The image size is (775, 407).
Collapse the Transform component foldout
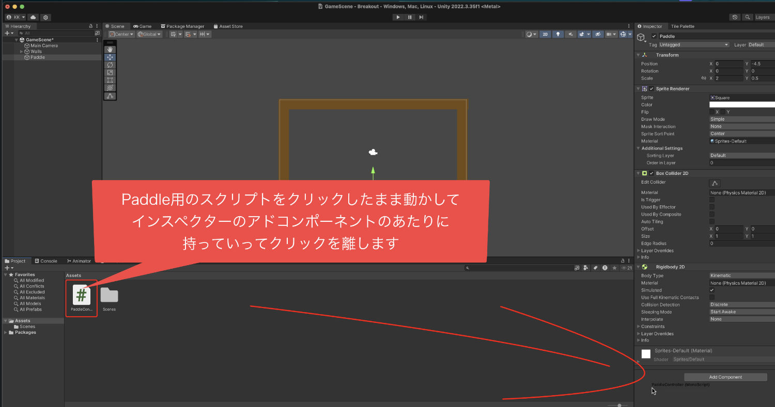tap(639, 55)
